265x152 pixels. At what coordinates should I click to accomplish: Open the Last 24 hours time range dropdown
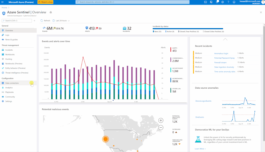61,21
